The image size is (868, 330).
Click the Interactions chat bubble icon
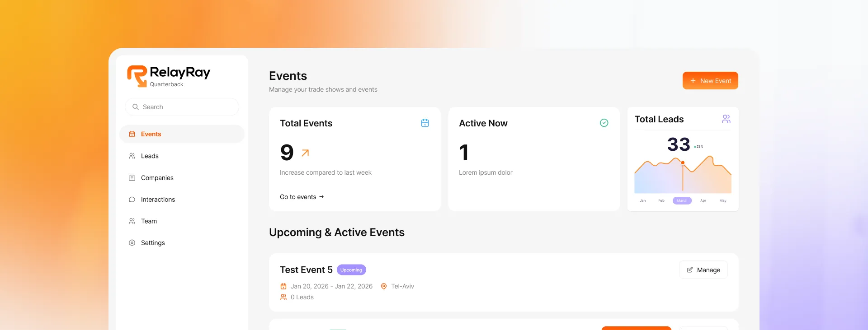132,200
